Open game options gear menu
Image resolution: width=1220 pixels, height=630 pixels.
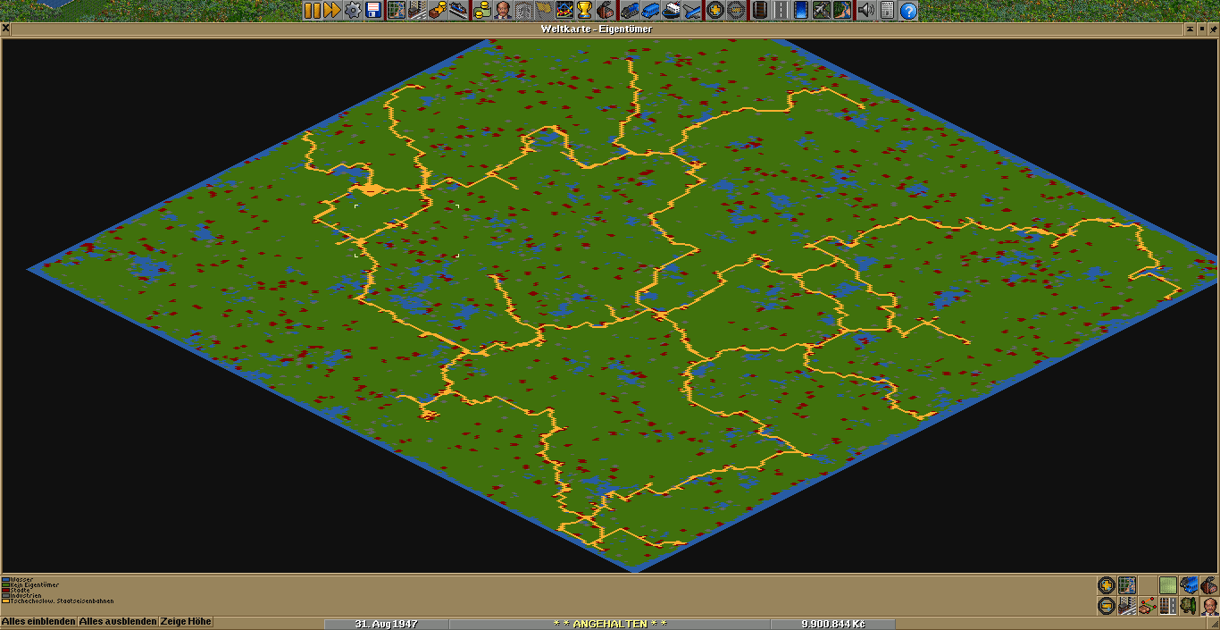[353, 11]
